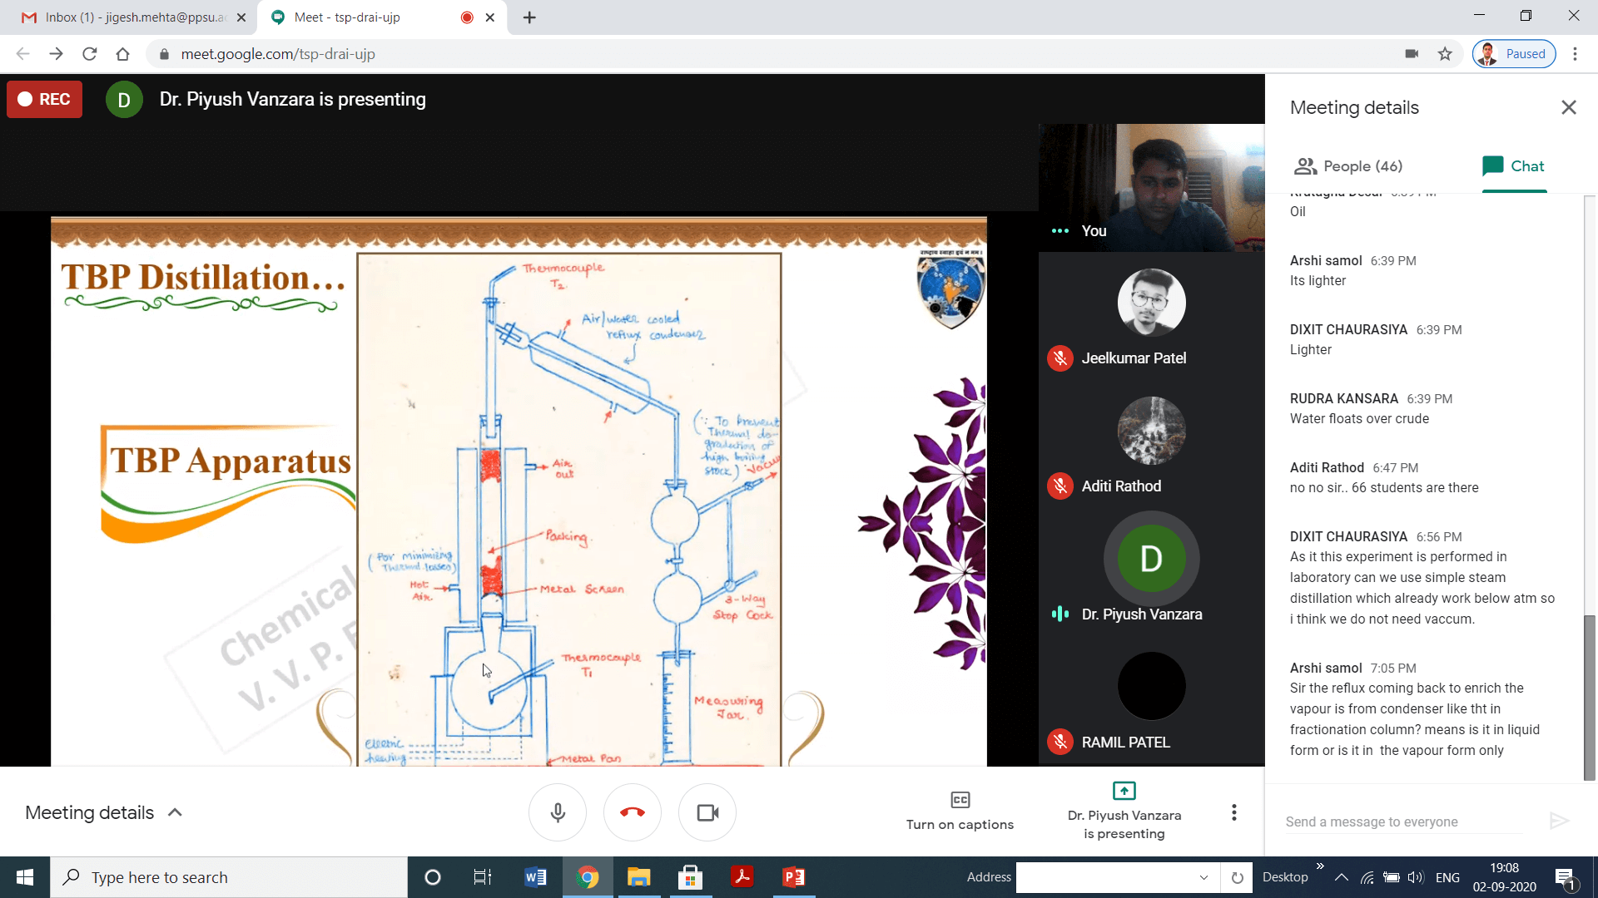
Task: Click the presenter avatar D in header
Action: click(124, 100)
